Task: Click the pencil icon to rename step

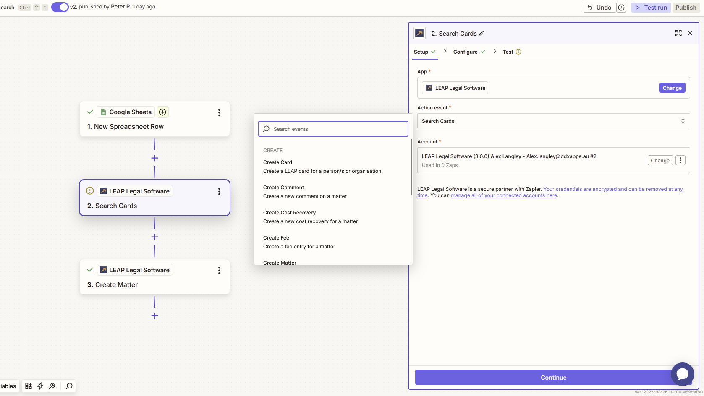Action: point(482,34)
